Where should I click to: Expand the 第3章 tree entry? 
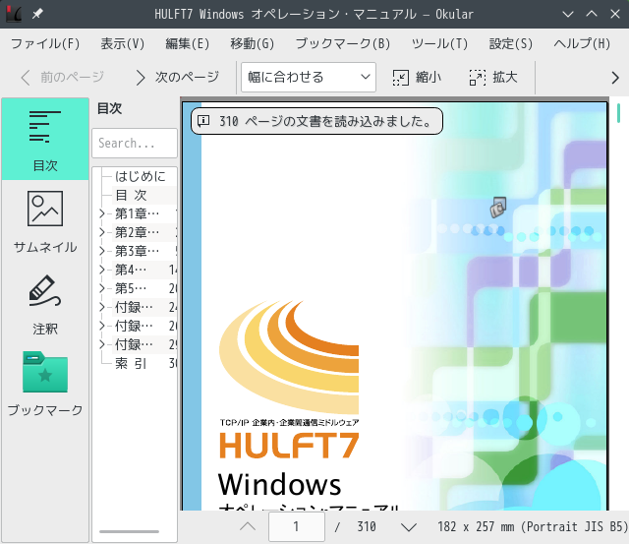point(102,251)
